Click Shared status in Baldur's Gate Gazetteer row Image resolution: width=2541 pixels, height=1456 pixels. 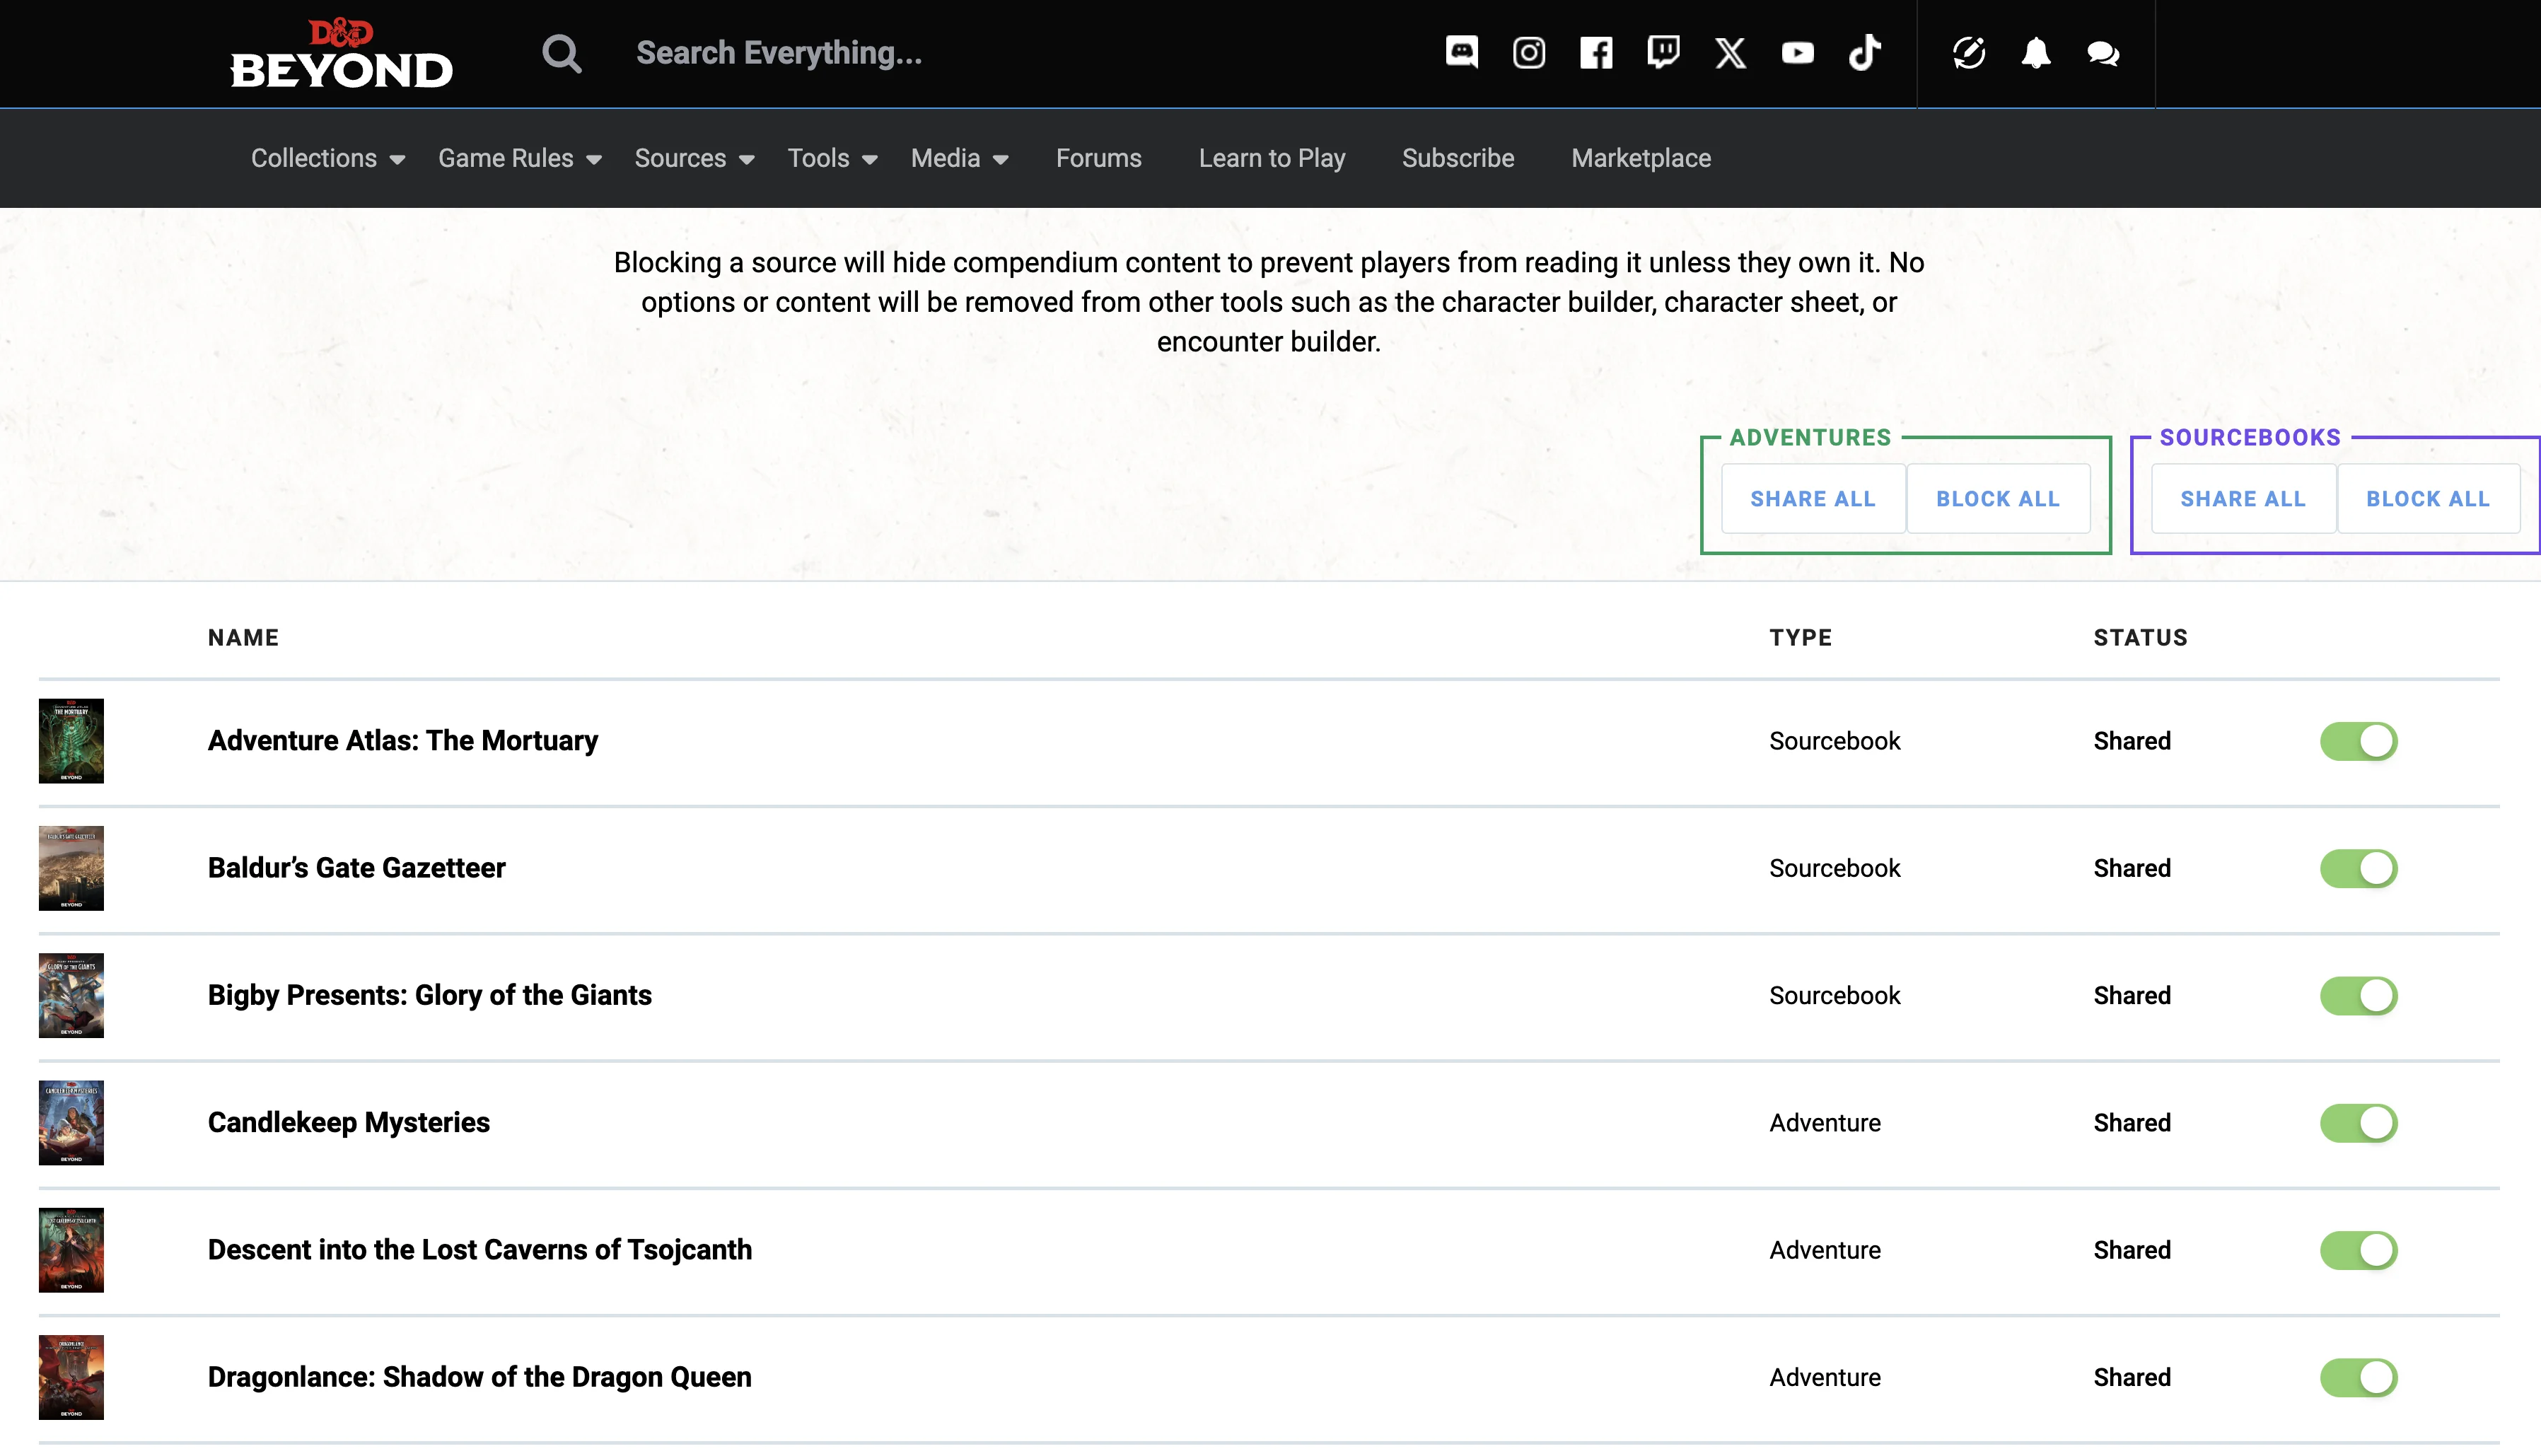[x=2131, y=868]
